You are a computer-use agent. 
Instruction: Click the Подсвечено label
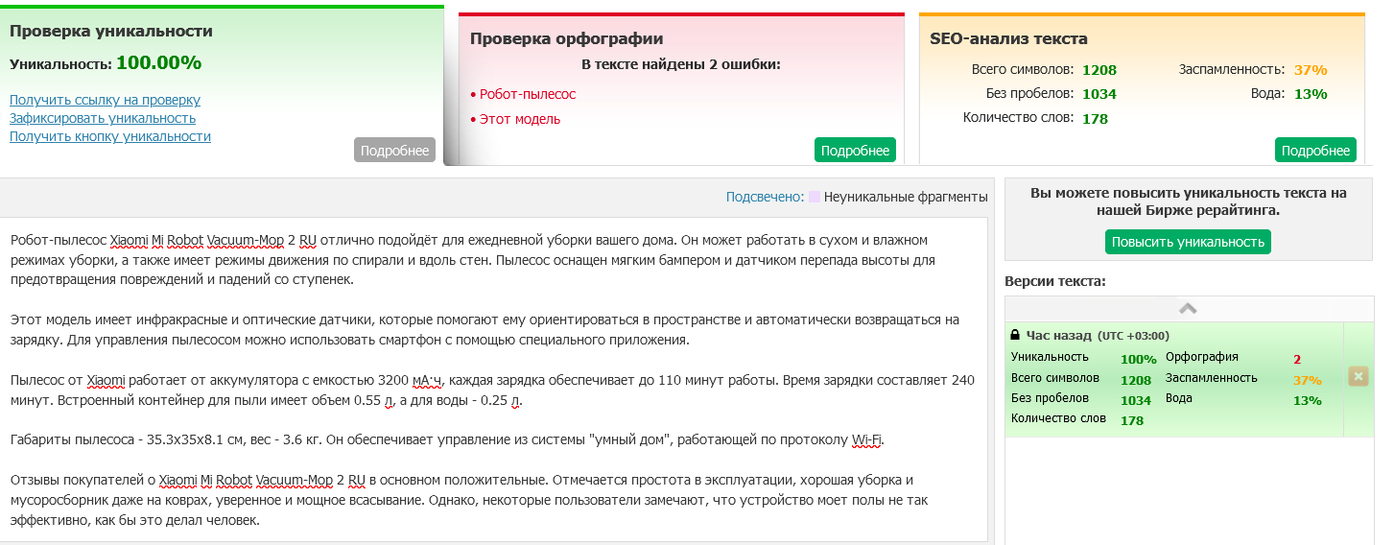click(x=765, y=197)
